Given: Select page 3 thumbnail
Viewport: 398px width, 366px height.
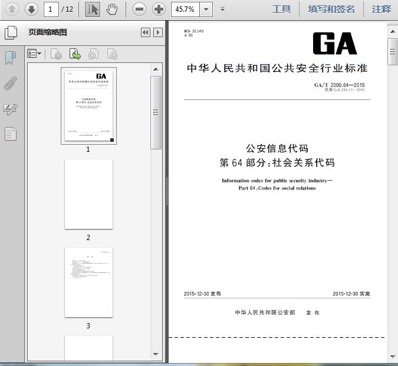Looking at the screenshot, I should [x=88, y=282].
